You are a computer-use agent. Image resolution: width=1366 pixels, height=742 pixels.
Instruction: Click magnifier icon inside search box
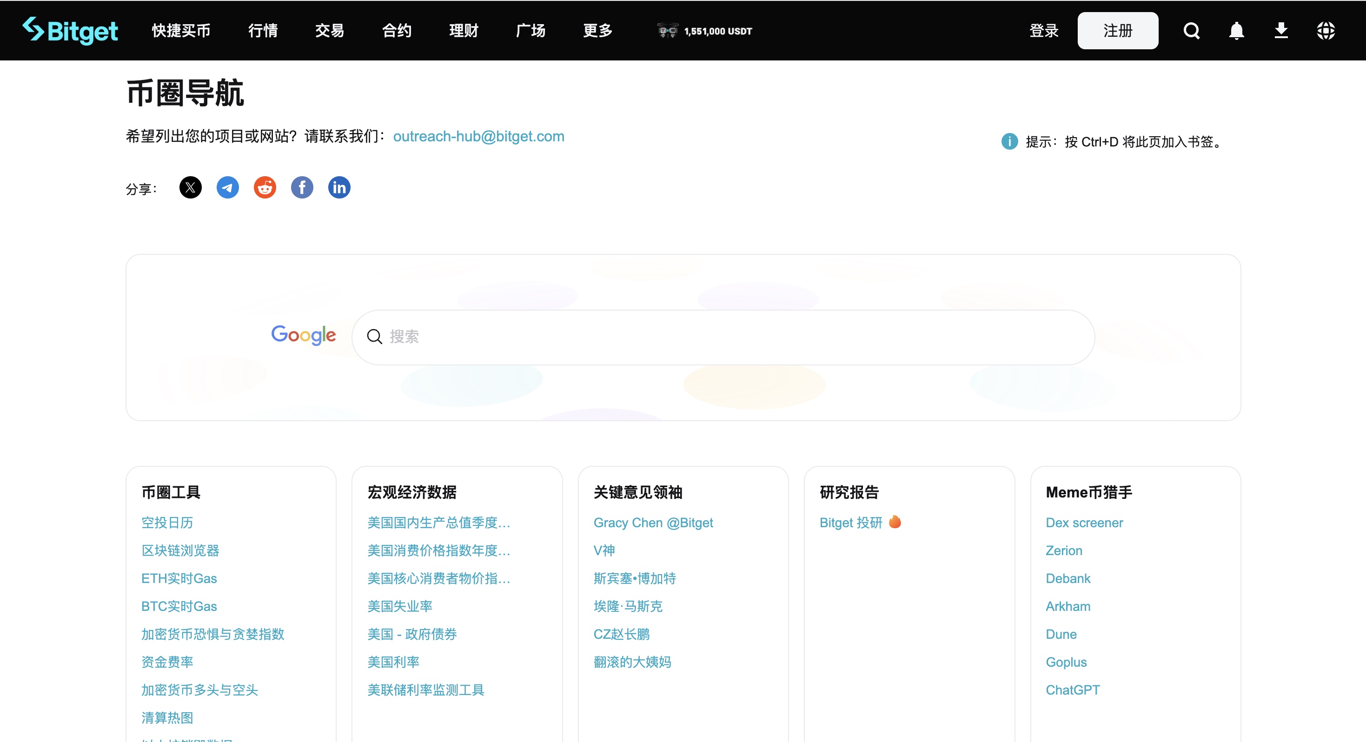374,336
